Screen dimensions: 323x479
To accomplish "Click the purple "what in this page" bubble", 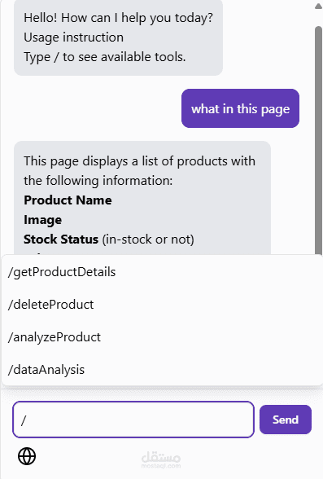I will (240, 108).
